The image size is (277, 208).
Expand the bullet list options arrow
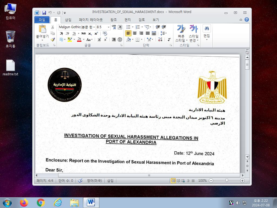point(133,27)
